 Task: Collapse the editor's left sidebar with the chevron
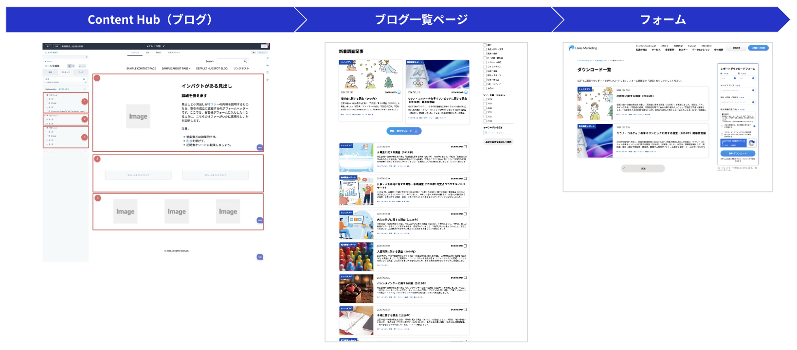coord(86,57)
